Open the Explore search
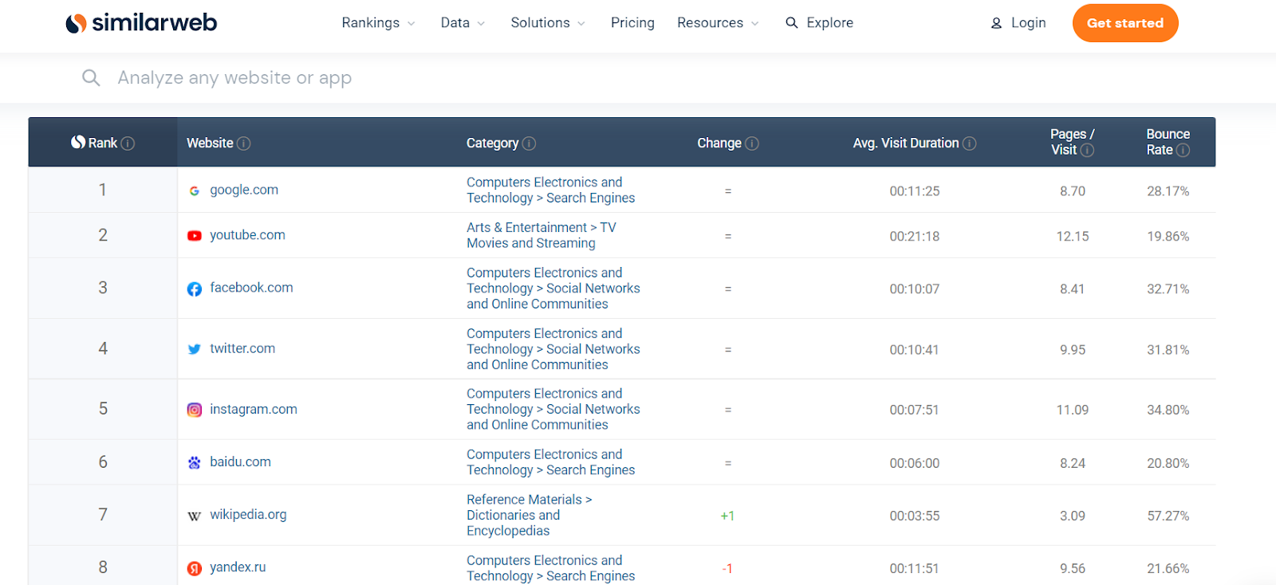Viewport: 1276px width, 585px height. (x=820, y=23)
